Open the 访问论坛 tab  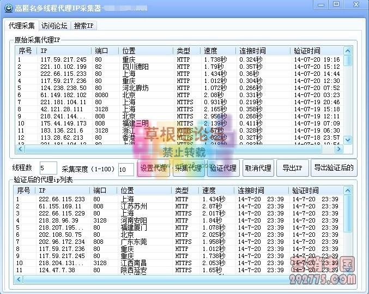(54, 26)
